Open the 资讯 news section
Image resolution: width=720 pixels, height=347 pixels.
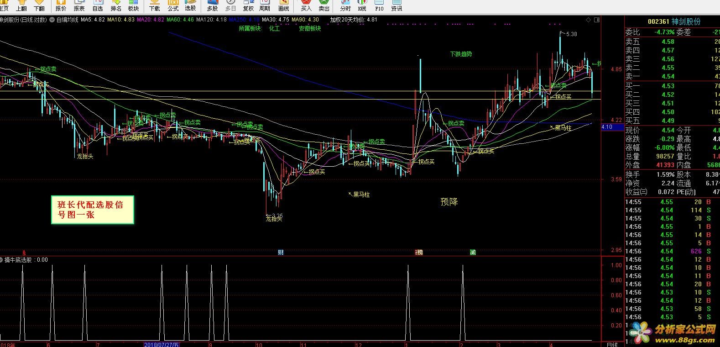(397, 5)
